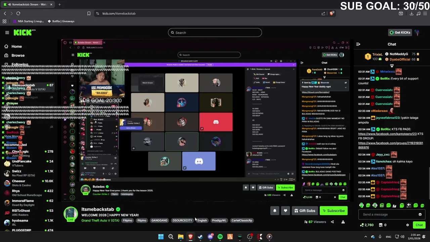This screenshot has height=242, width=430.
Task: Open NBA Starting Lineup bookmark
Action: pos(29,21)
